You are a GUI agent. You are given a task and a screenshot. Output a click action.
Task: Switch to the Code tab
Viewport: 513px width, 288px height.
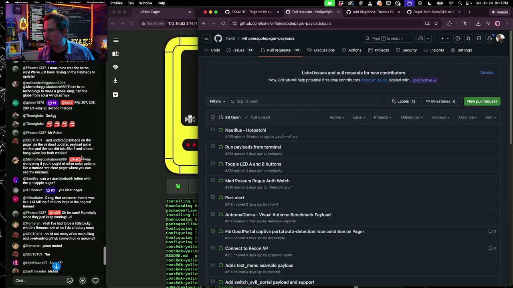pos(212,50)
